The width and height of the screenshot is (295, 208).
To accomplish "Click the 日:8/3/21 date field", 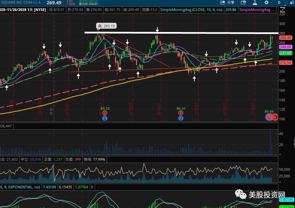I will tap(57, 10).
